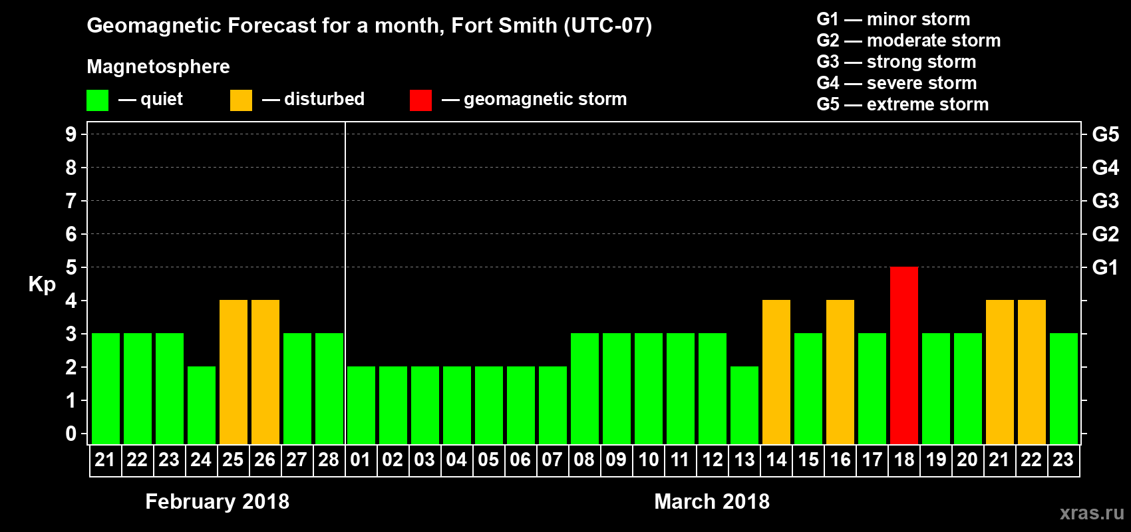Click the 'disturbed' legend label
Screen dimensions: 1131x532
click(325, 99)
